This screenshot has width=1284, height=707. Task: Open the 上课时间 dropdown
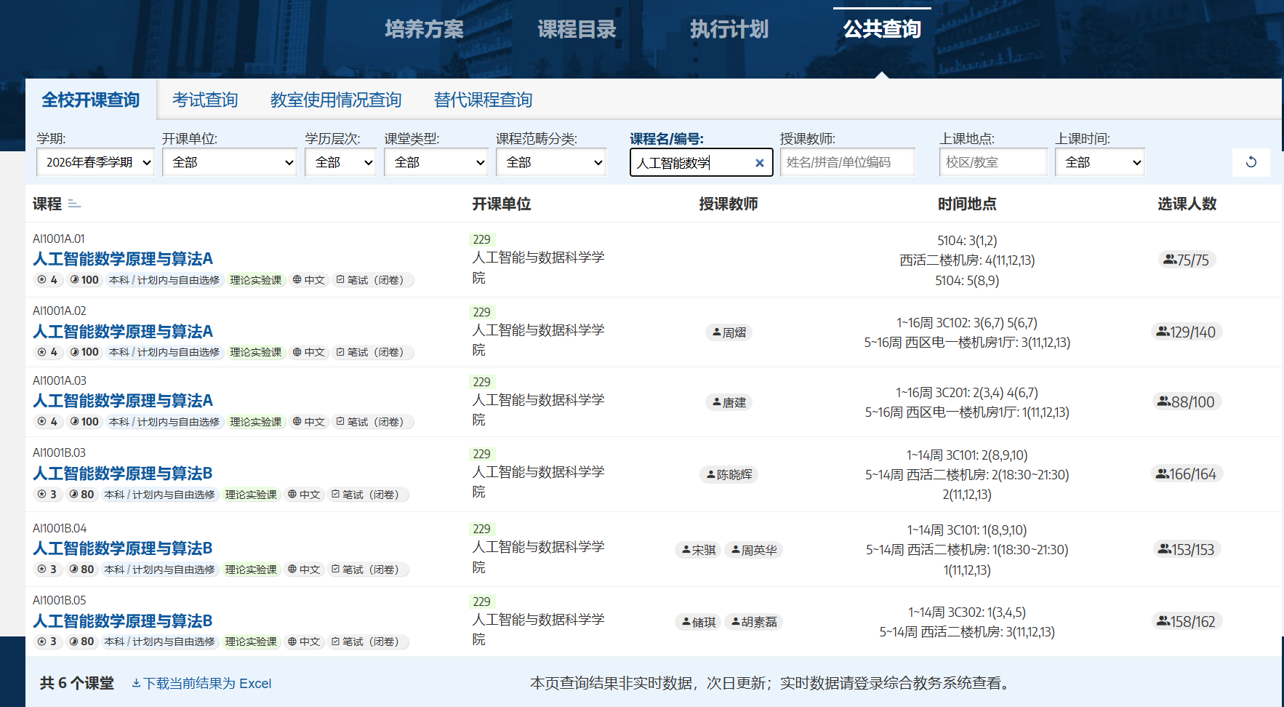tap(1099, 162)
